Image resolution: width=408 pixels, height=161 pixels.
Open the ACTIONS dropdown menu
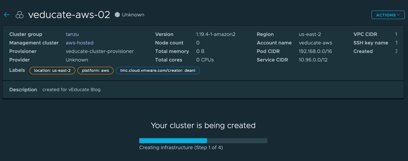pyautogui.click(x=388, y=15)
